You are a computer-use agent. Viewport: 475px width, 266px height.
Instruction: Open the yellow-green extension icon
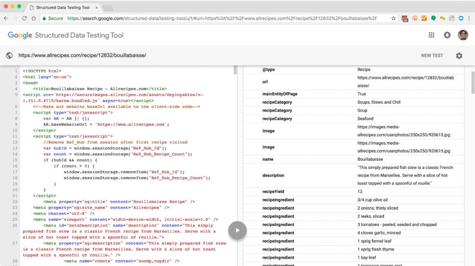click(443, 18)
